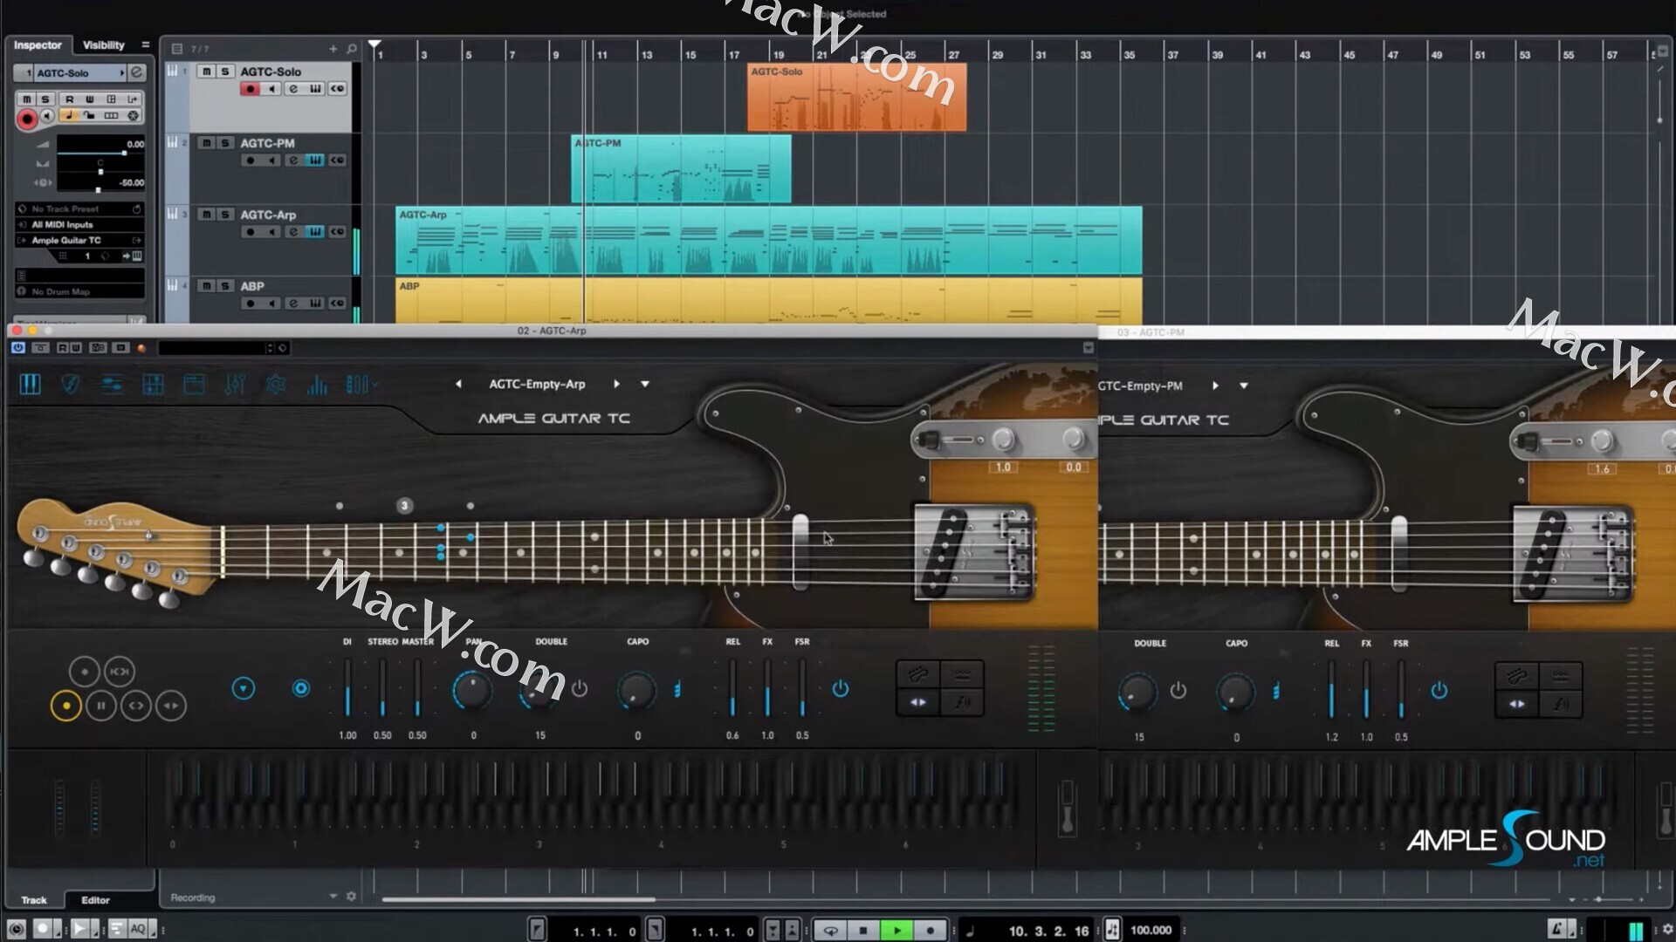Open the AGTC-Empty-Arp preset dropdown arrow
The height and width of the screenshot is (942, 1676).
645,384
